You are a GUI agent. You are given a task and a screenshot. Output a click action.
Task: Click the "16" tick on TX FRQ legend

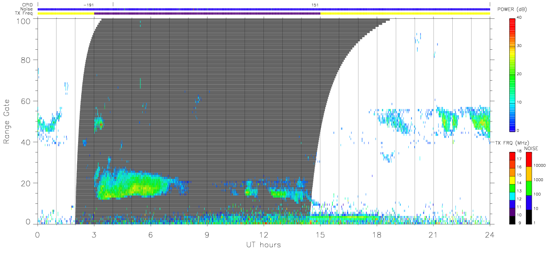tap(519, 167)
